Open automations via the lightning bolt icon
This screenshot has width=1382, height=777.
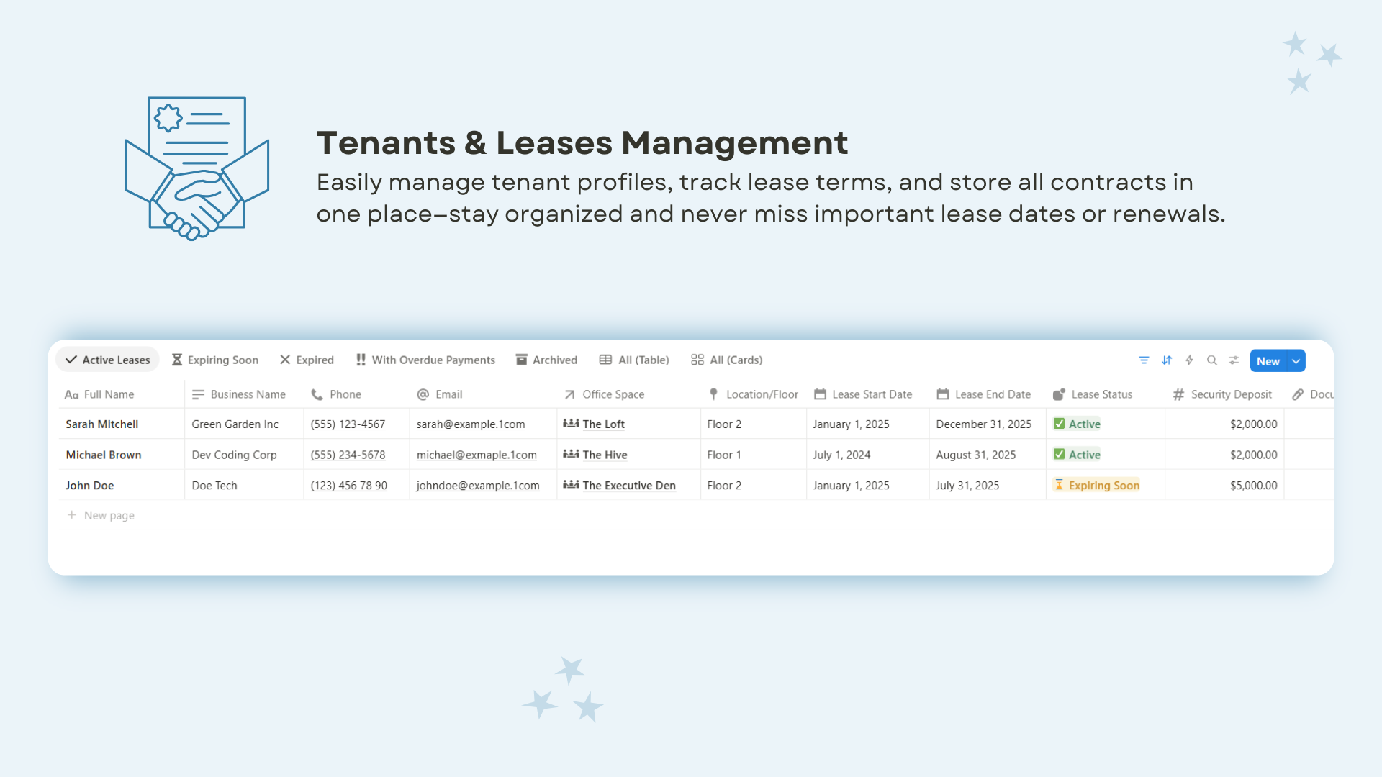pyautogui.click(x=1189, y=360)
